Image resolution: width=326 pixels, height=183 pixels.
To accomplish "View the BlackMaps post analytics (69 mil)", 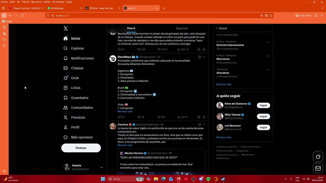I will pyautogui.click(x=182, y=117).
